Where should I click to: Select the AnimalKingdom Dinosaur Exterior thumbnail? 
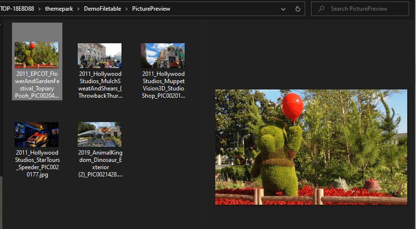point(100,134)
